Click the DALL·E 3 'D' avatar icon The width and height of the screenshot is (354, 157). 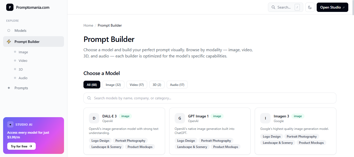pyautogui.click(x=94, y=118)
